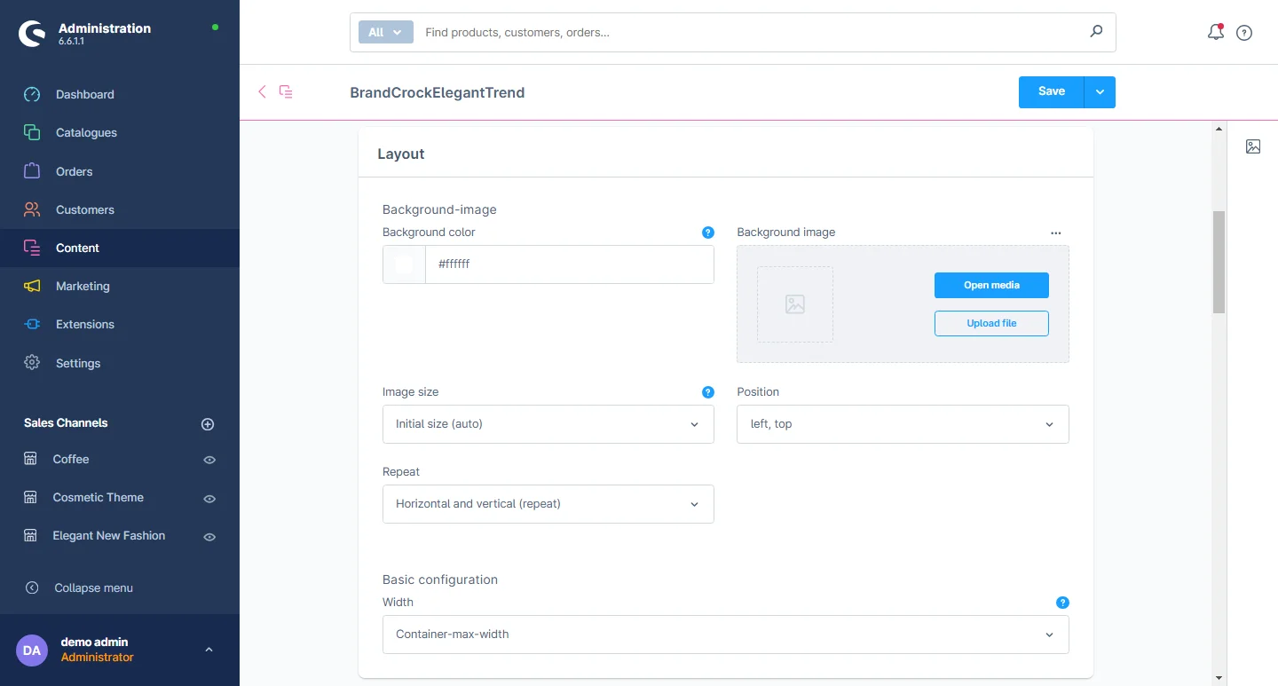Click the Open media button
Viewport: 1278px width, 686px height.
pos(991,285)
